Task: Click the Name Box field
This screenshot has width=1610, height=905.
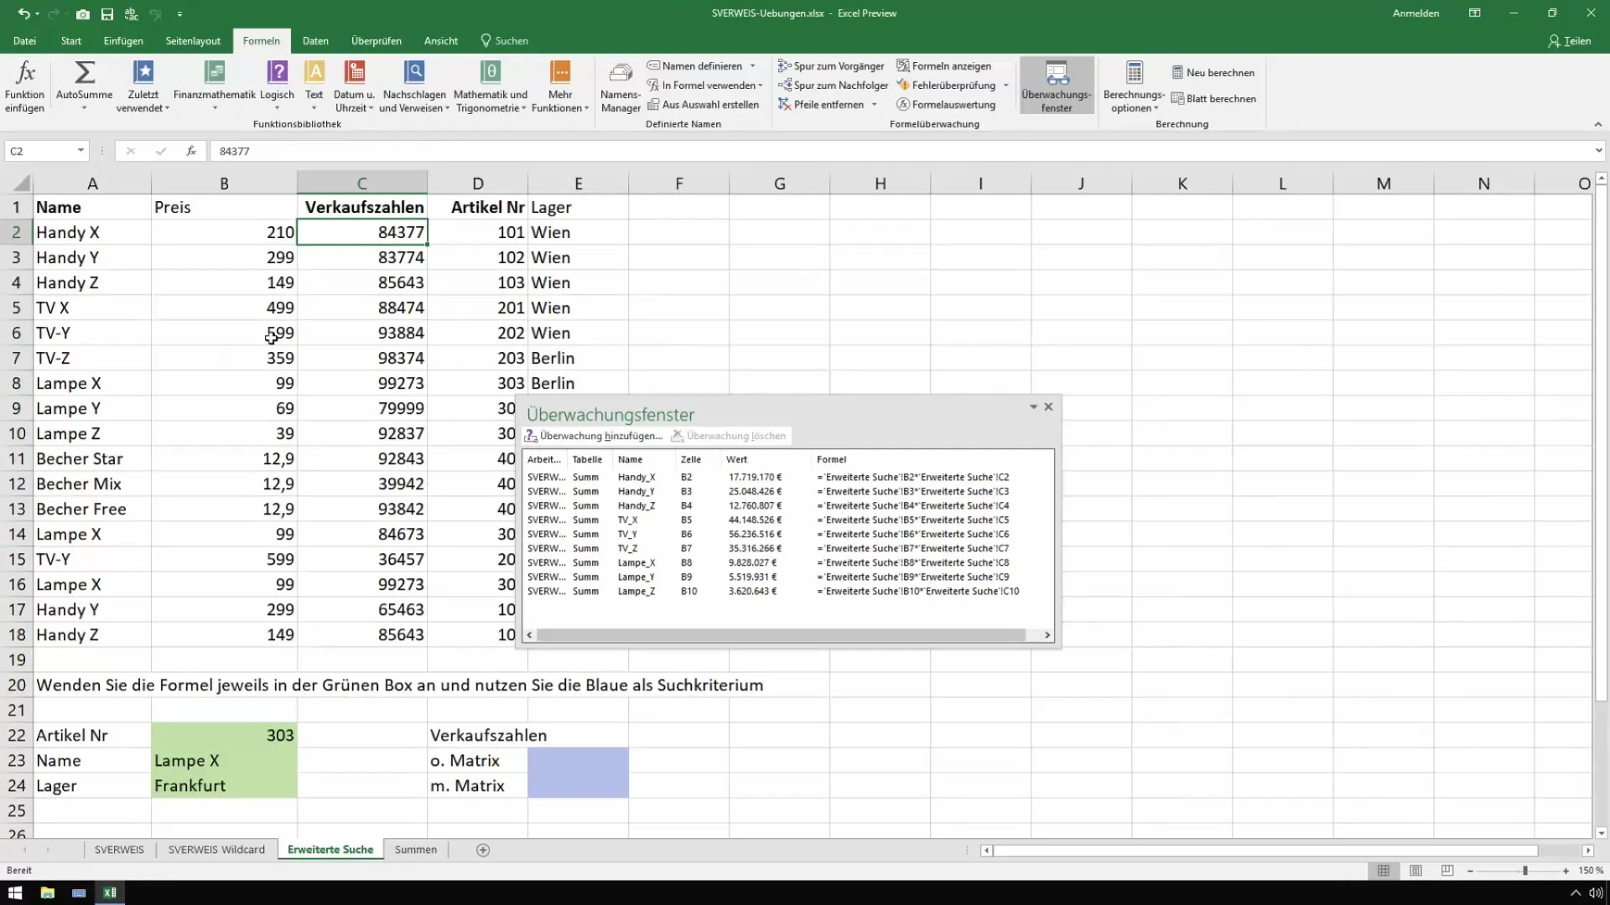Action: (39, 151)
